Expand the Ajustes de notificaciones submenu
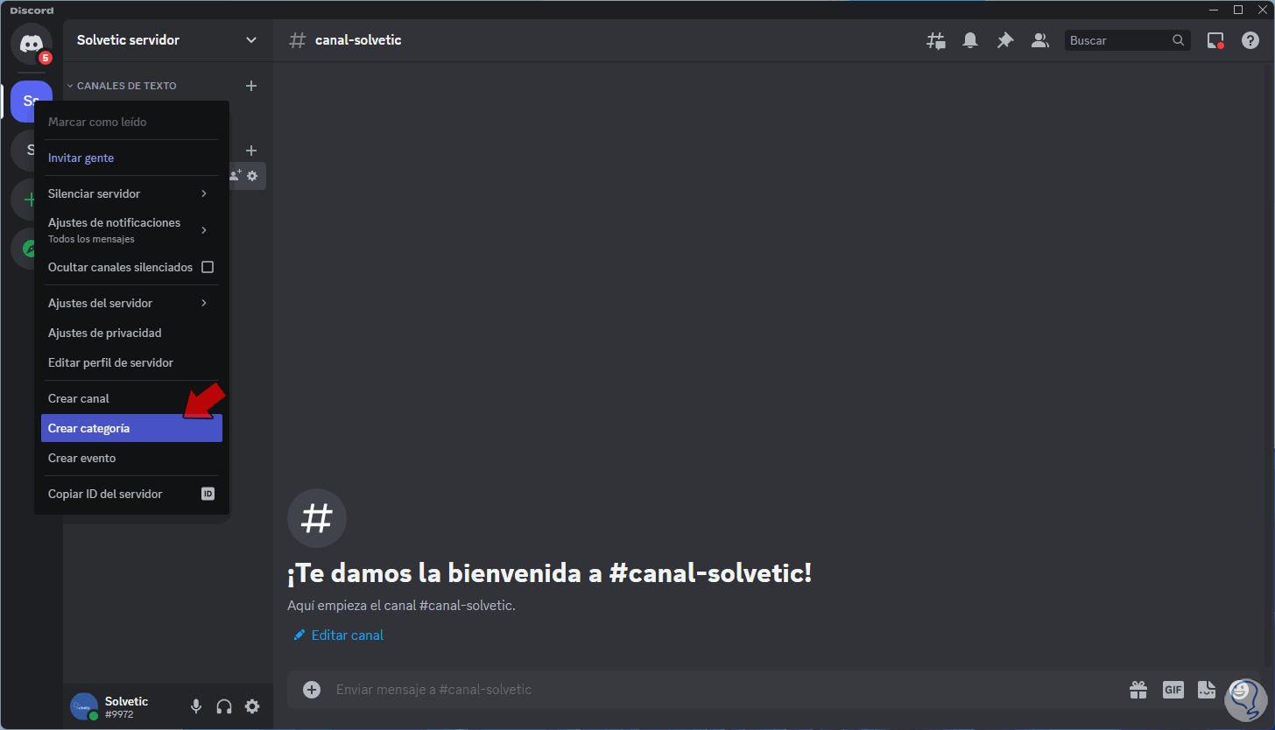Screen dimensions: 1275x730 pyautogui.click(x=204, y=230)
